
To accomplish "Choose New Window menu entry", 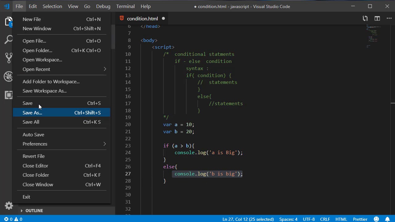I will click(61, 28).
